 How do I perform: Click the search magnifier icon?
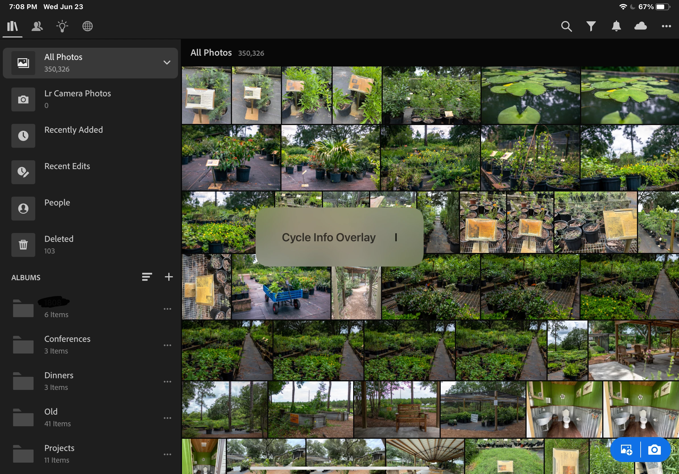[566, 26]
